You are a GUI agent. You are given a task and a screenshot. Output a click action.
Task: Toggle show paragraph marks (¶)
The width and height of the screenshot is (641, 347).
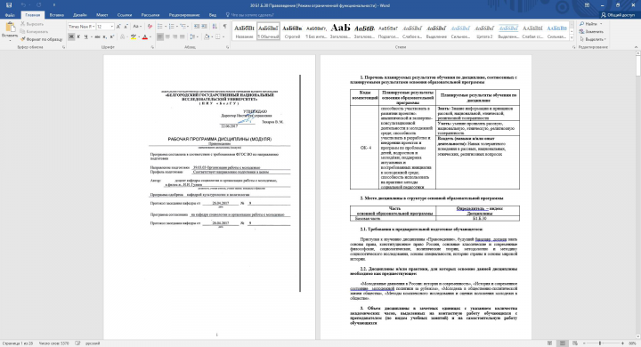pyautogui.click(x=224, y=27)
